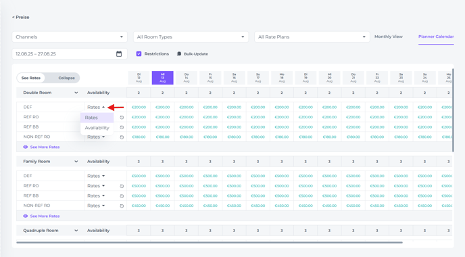Screen dimensions: 465x257
Task: Click Double Room availability for Di 12 Aug
Action: coord(139,93)
